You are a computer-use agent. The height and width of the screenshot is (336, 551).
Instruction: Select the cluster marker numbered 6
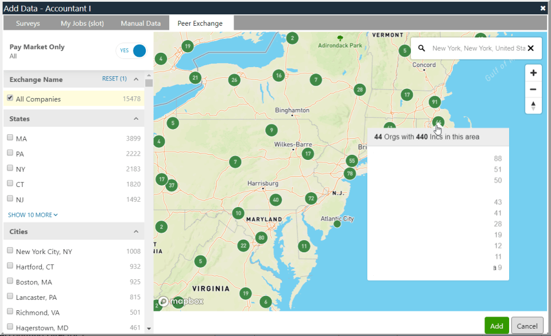pyautogui.click(x=266, y=302)
